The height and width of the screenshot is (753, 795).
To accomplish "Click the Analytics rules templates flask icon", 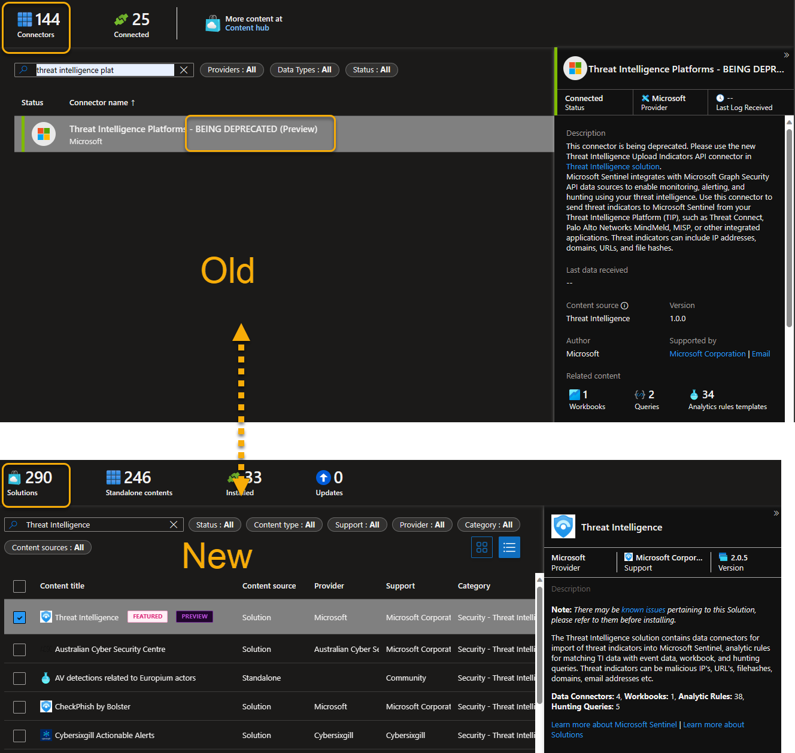I will pyautogui.click(x=694, y=395).
